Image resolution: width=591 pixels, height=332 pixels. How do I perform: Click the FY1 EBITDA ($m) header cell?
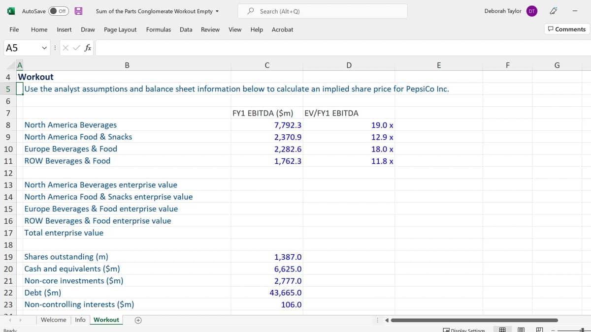(266, 113)
